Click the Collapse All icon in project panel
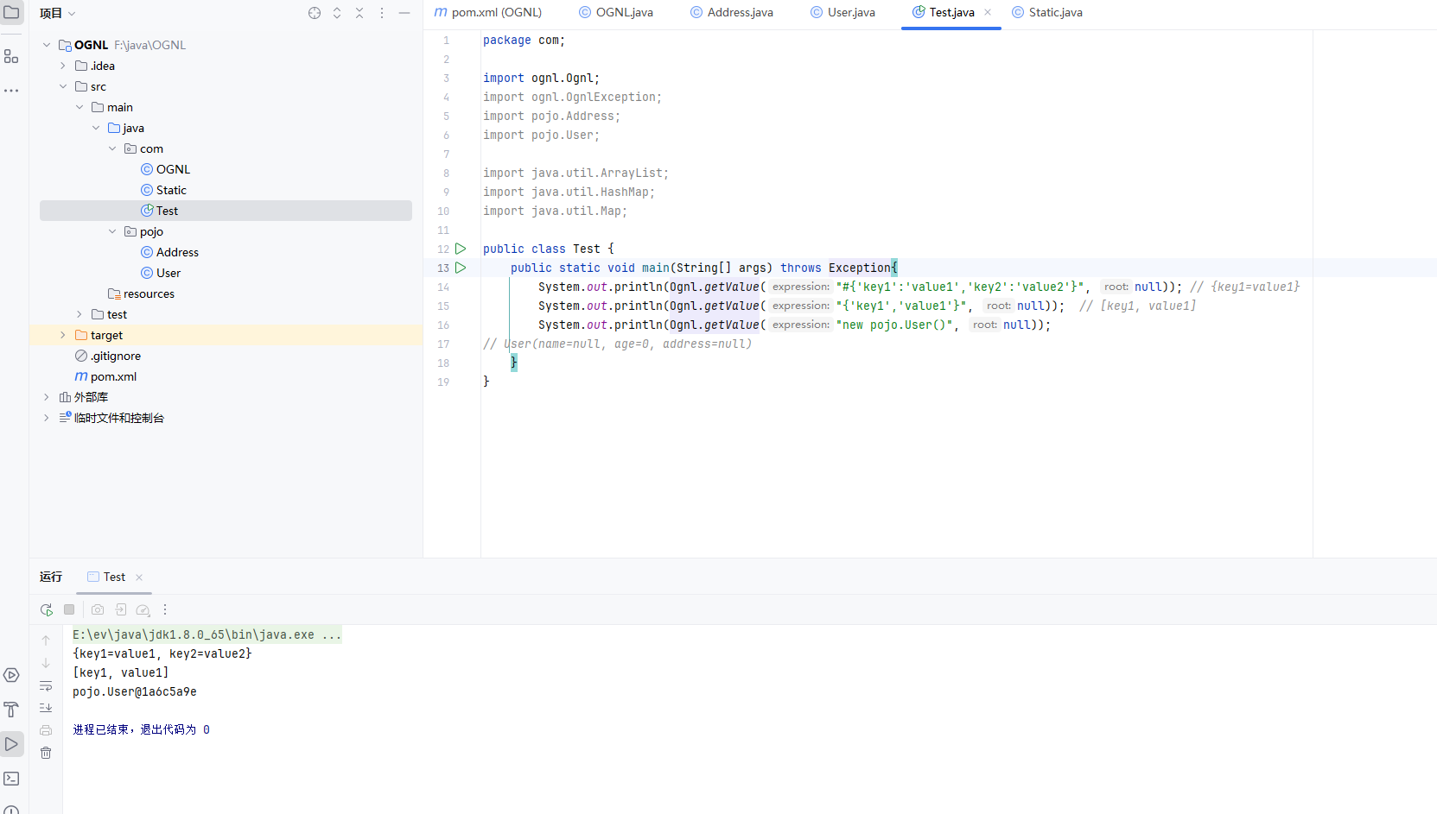The height and width of the screenshot is (814, 1437). [359, 13]
